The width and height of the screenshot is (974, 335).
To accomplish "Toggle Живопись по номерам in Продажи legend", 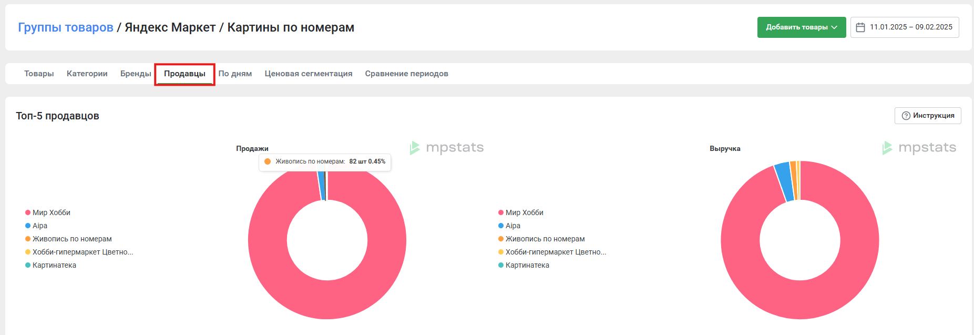I will [68, 239].
